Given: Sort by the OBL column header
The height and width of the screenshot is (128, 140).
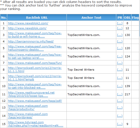Looking at the screenshot, I should tap(127, 17).
